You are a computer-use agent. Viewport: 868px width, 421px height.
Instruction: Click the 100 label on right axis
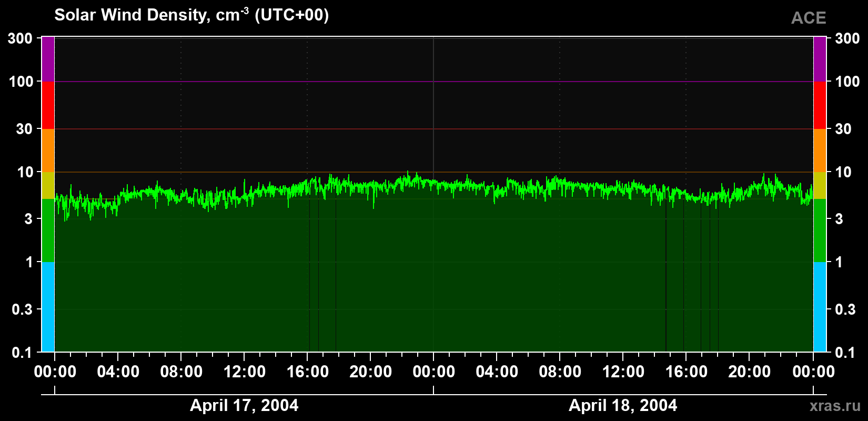(x=847, y=82)
